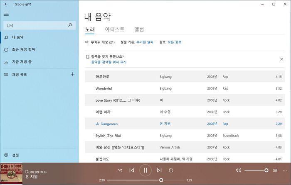Switch to the 노래 tab

click(x=90, y=29)
